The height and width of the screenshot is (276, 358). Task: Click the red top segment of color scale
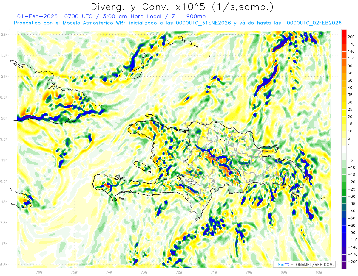344,33
